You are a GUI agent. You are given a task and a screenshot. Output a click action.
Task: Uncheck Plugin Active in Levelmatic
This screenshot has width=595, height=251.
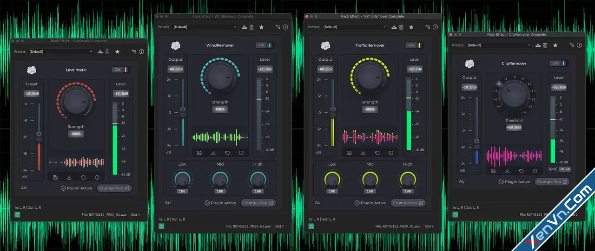(63, 188)
